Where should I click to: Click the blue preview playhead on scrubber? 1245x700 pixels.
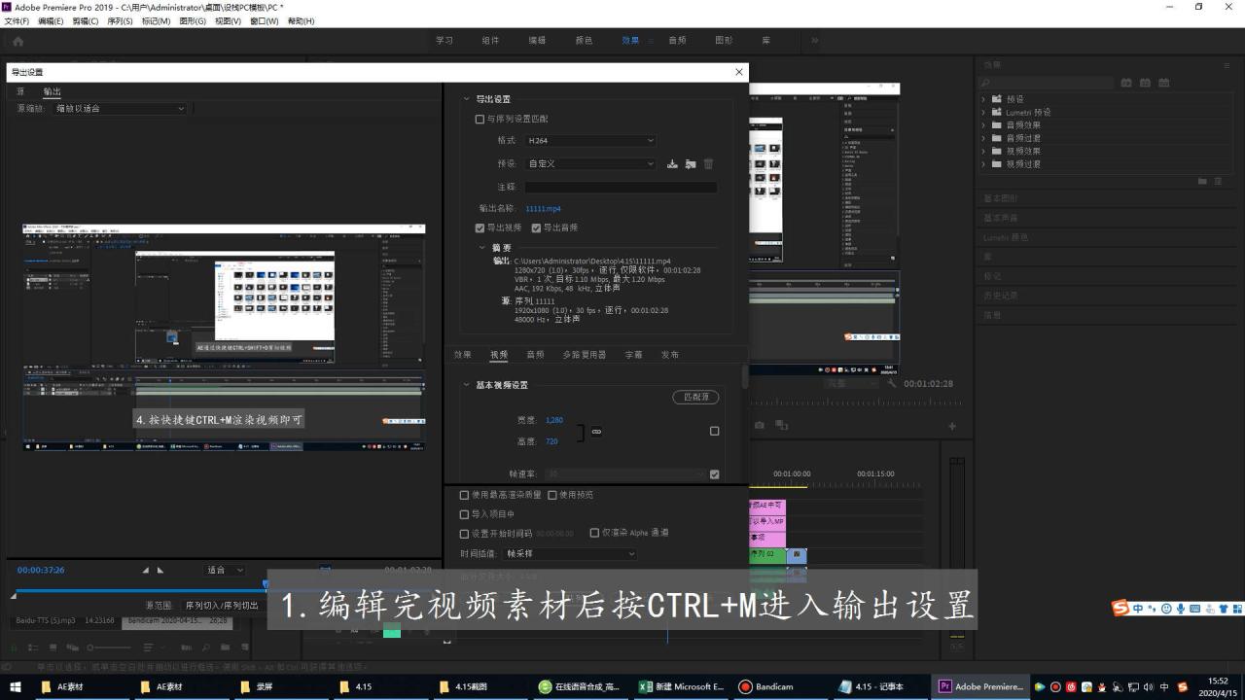point(265,584)
